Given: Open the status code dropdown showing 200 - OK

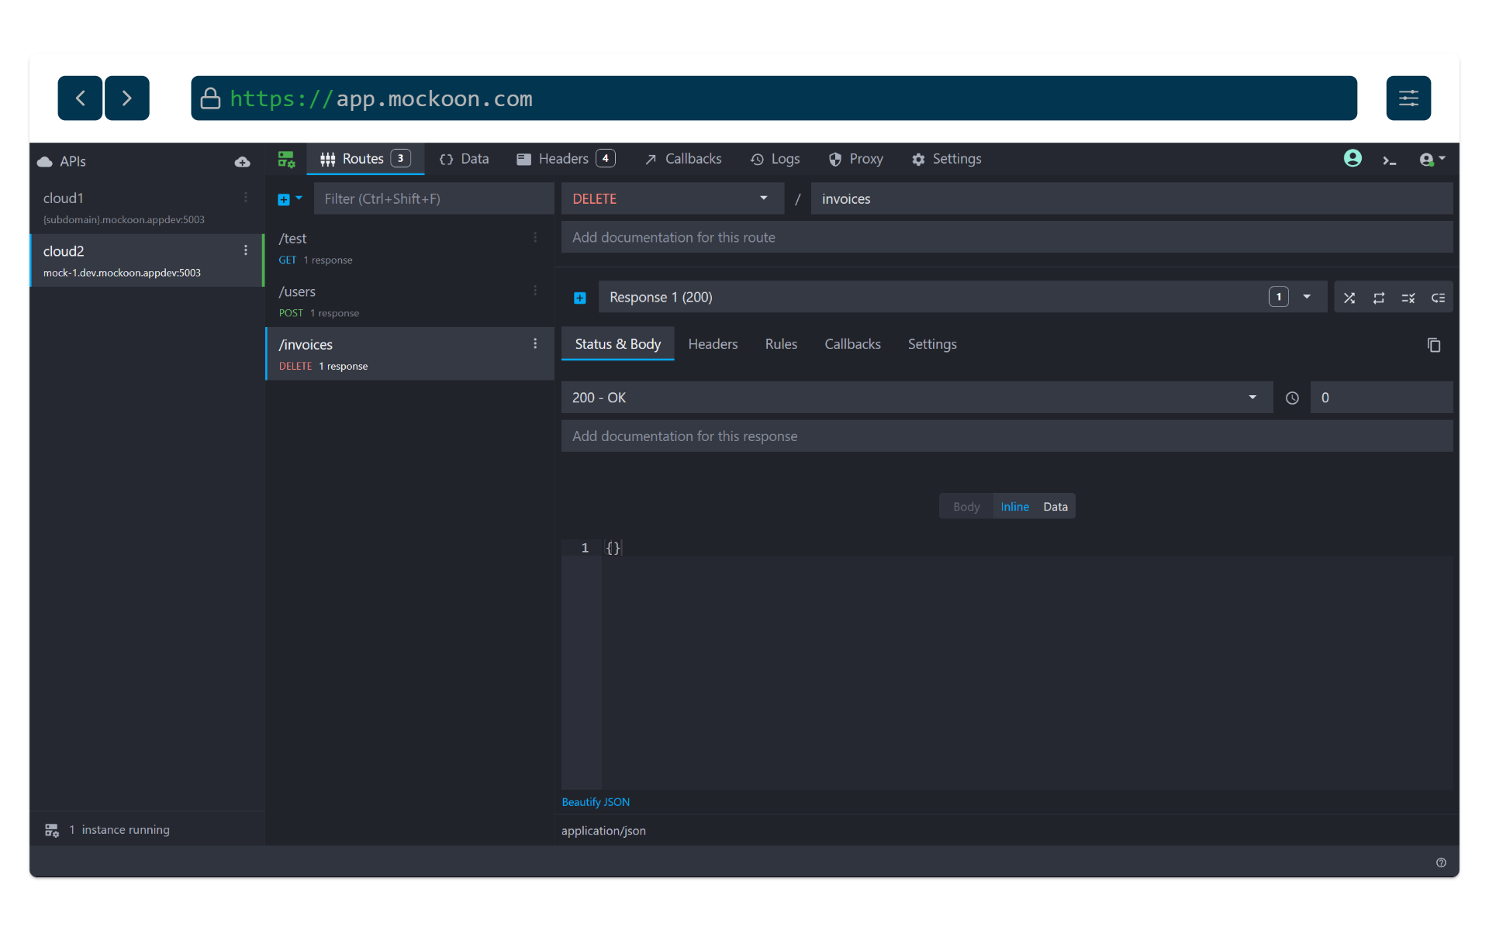Looking at the screenshot, I should coord(915,397).
